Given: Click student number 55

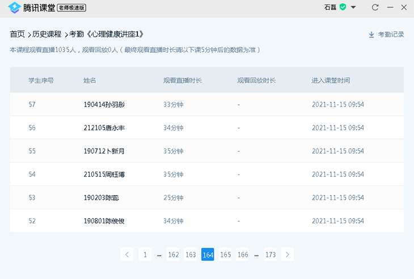Looking at the screenshot, I should click(x=32, y=151).
